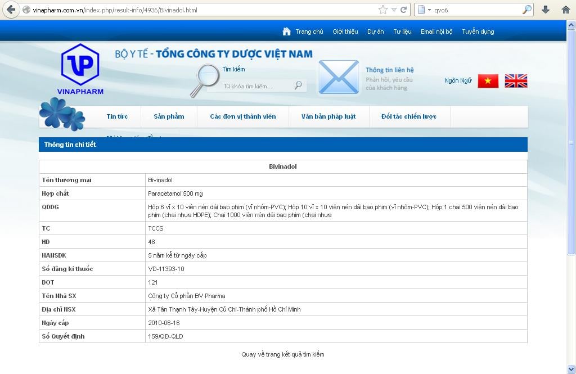This screenshot has height=374, width=576.
Task: Click the Tìm kiếm label
Action: 233,69
